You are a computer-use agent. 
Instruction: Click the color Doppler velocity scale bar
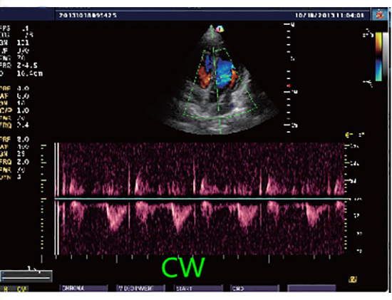pyautogui.click(x=378, y=57)
